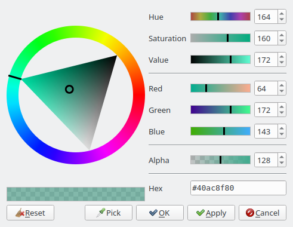Increase Blue with up arrow
Image resolution: width=293 pixels, height=227 pixels.
(x=282, y=128)
